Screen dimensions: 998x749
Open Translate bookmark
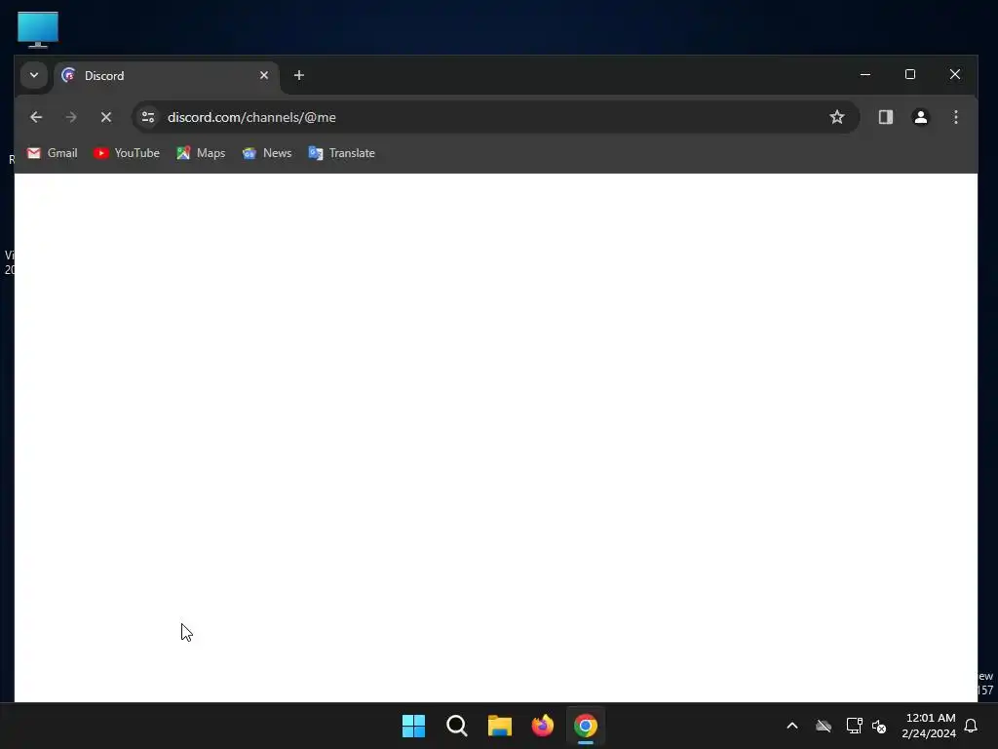342,153
